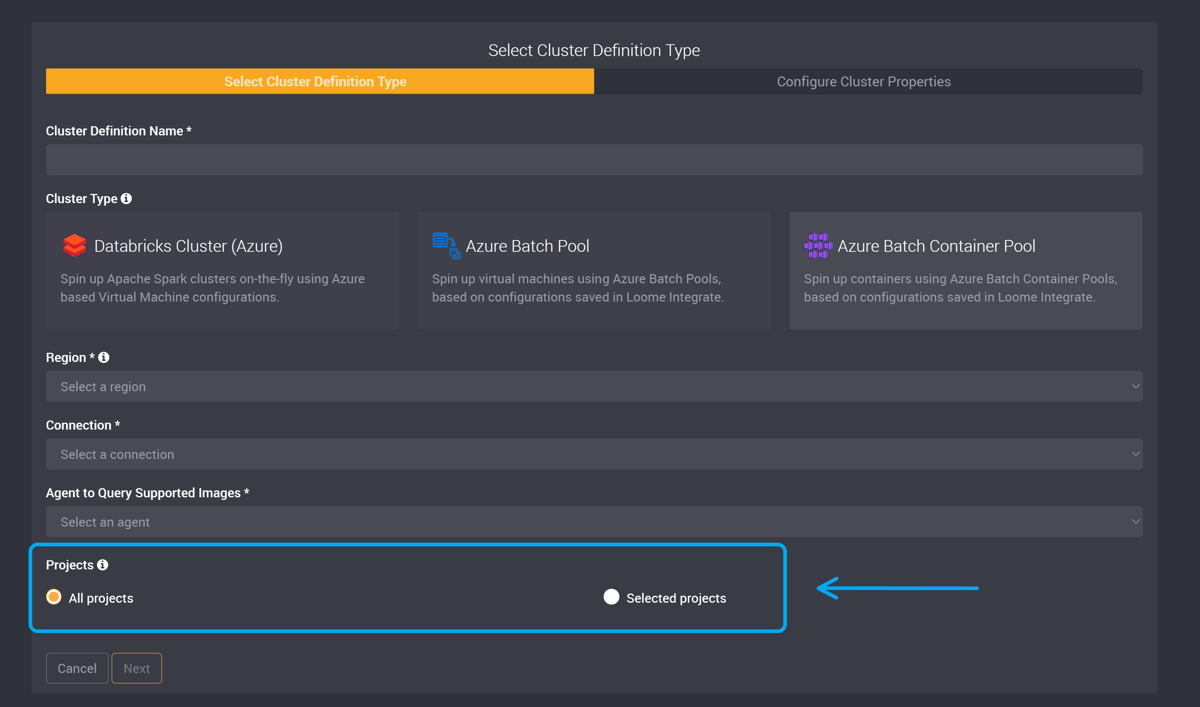This screenshot has height=707, width=1200.
Task: Click the Connection field label
Action: pyautogui.click(x=83, y=425)
